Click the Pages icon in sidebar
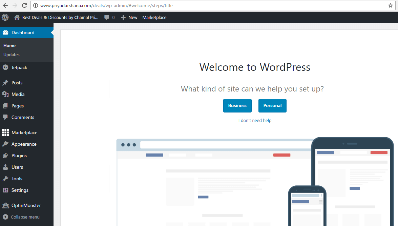Viewport: 398px width, 226px height. tap(5, 106)
